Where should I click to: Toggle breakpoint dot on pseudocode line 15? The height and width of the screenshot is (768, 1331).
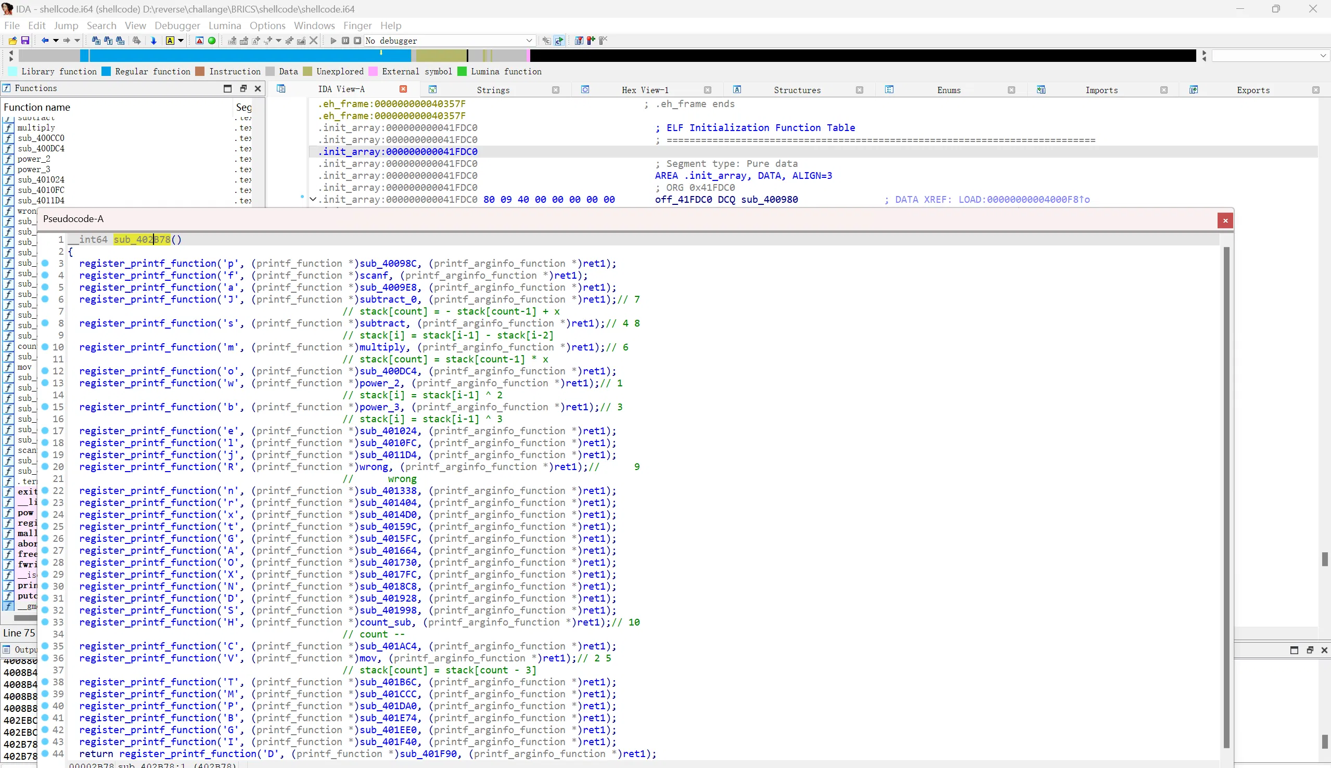[x=45, y=407]
